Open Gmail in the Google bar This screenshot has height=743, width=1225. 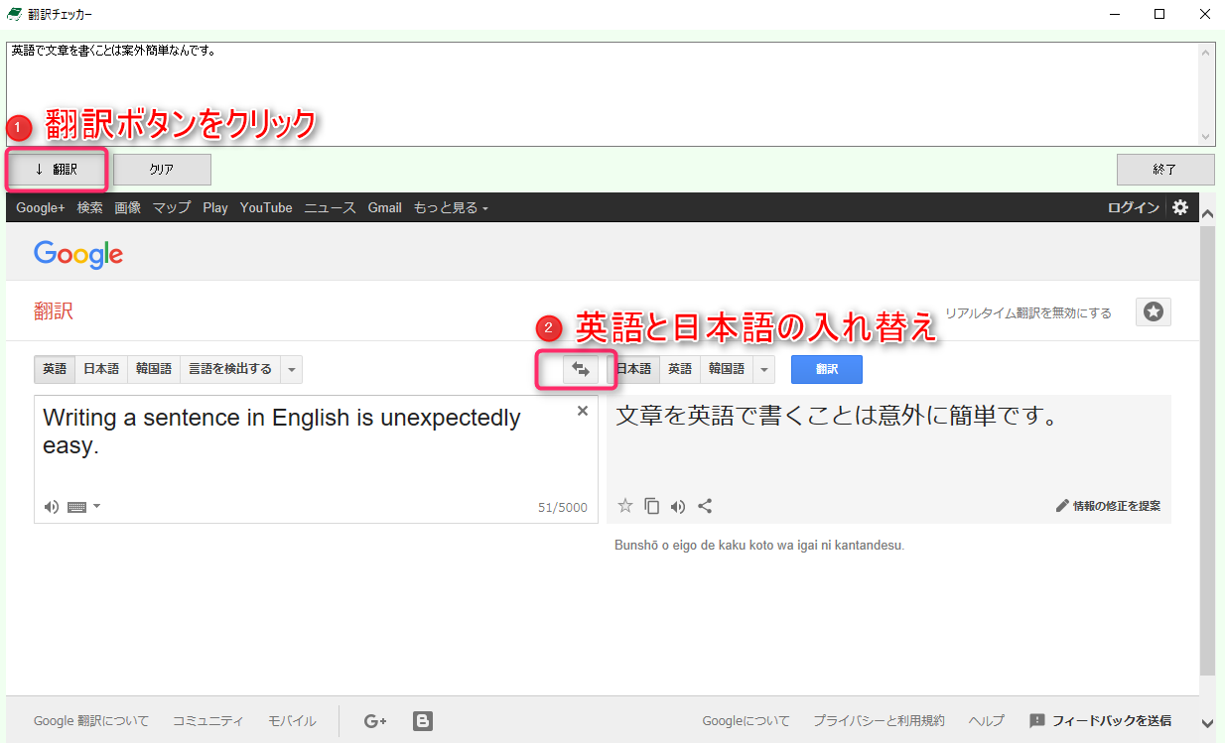(x=385, y=207)
